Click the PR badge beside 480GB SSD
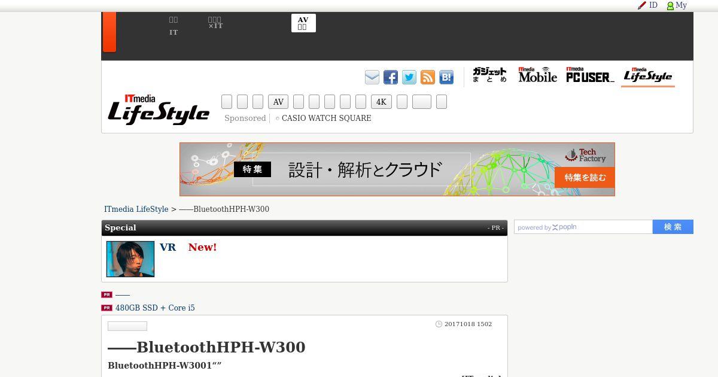The height and width of the screenshot is (377, 718). click(107, 308)
